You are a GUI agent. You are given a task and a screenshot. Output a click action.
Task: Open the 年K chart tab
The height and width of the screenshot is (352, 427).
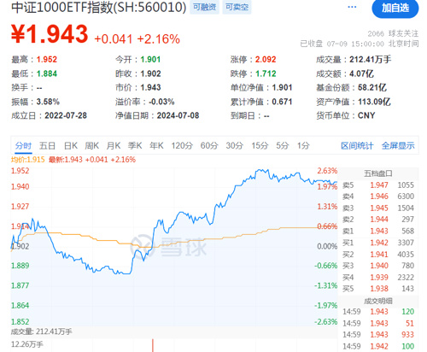[156, 146]
